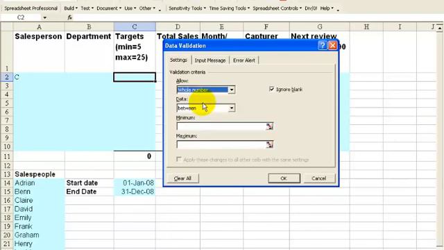
Task: Select the Henry cell
Action: (39, 244)
